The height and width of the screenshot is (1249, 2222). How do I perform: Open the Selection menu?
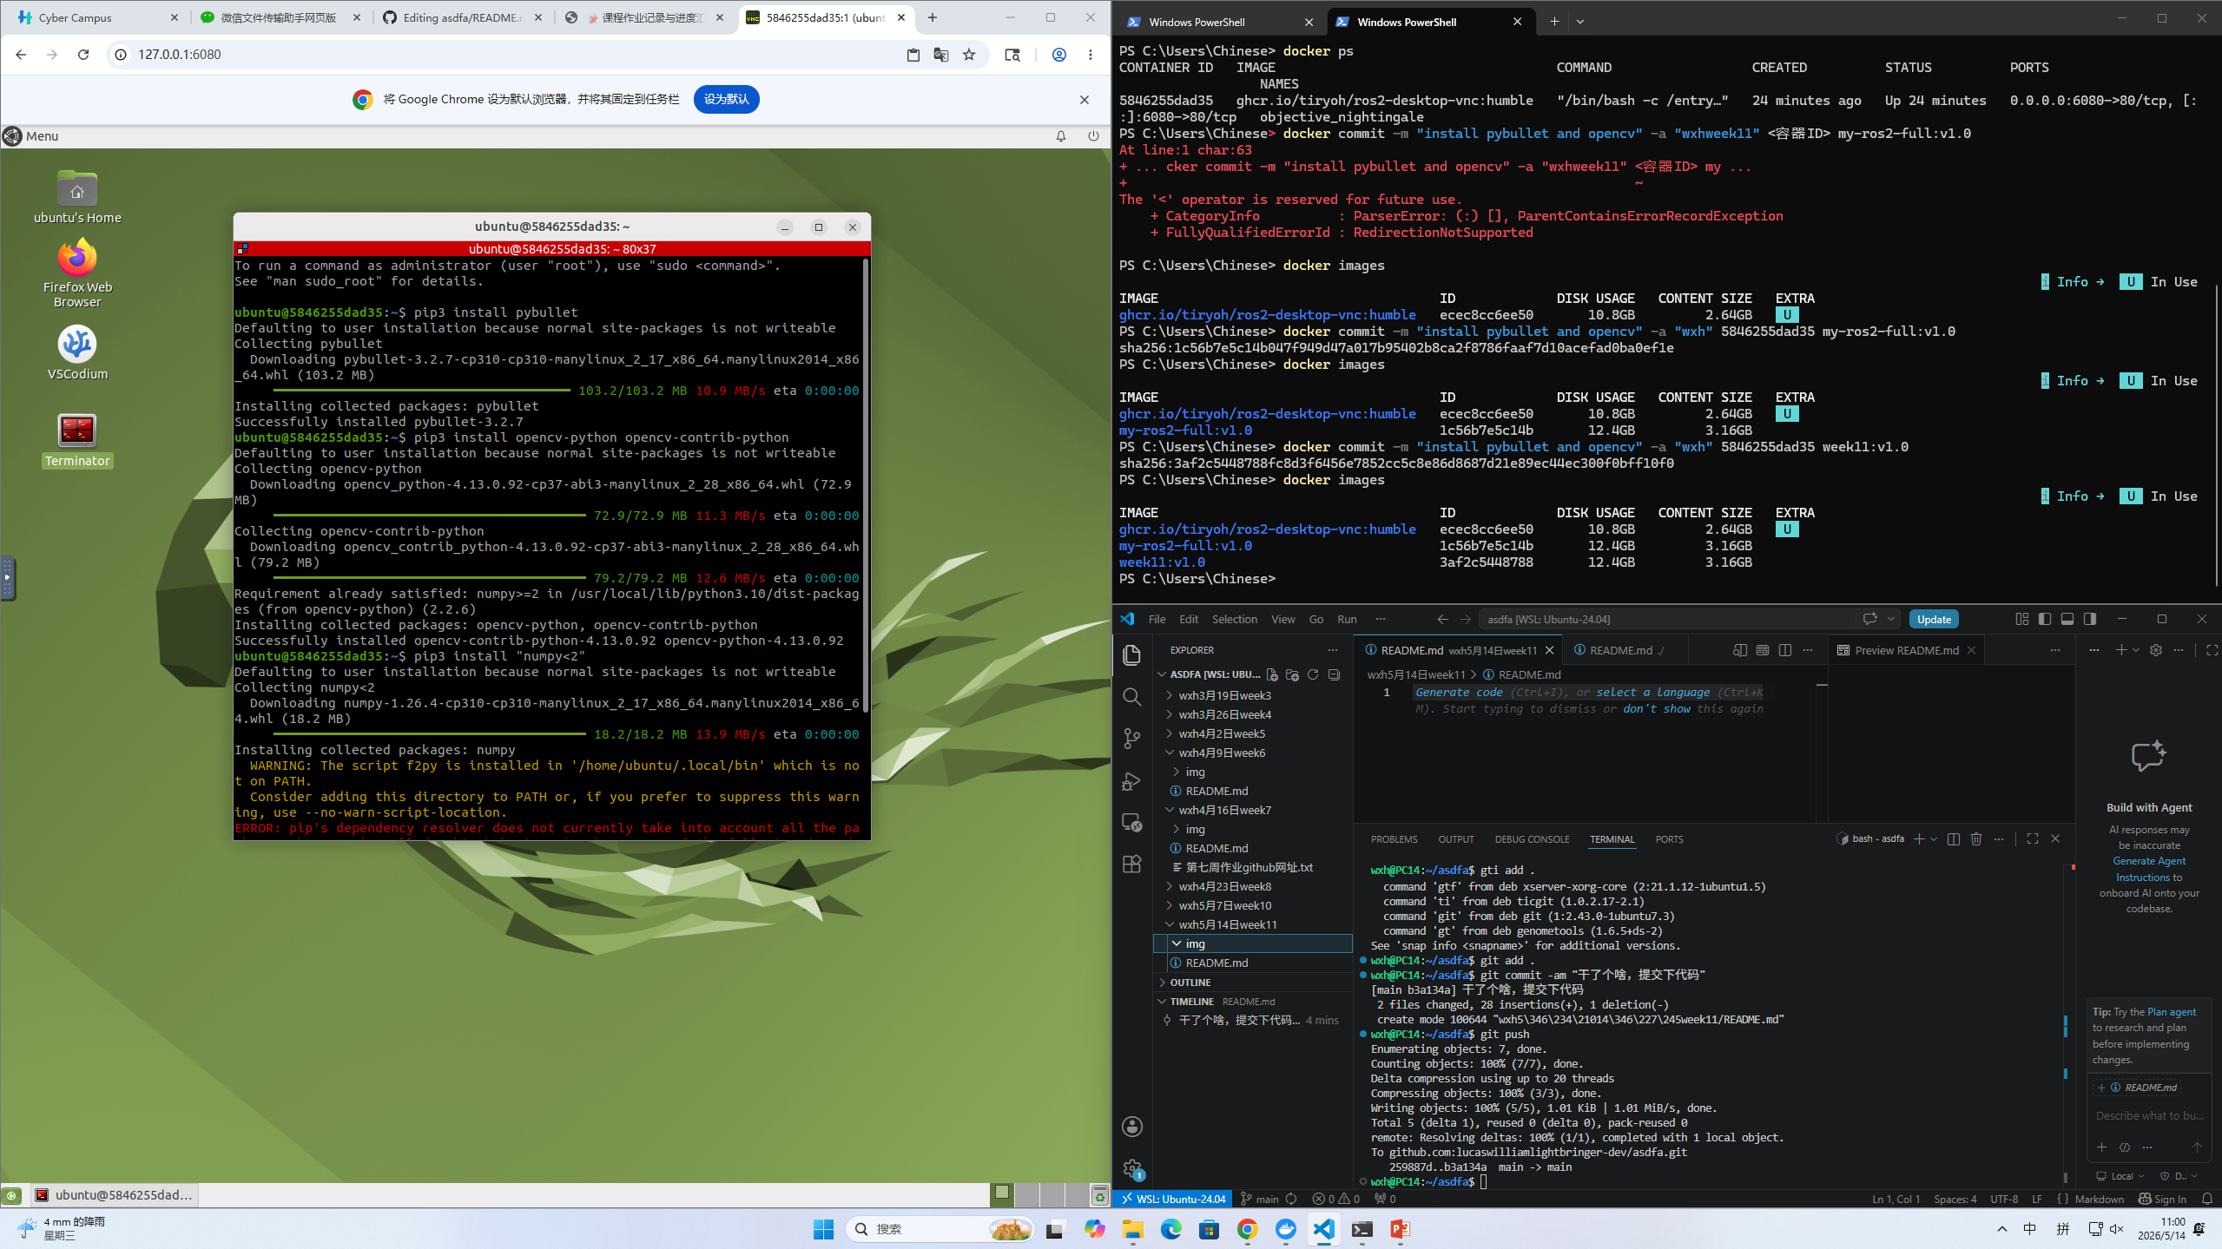click(x=1234, y=619)
